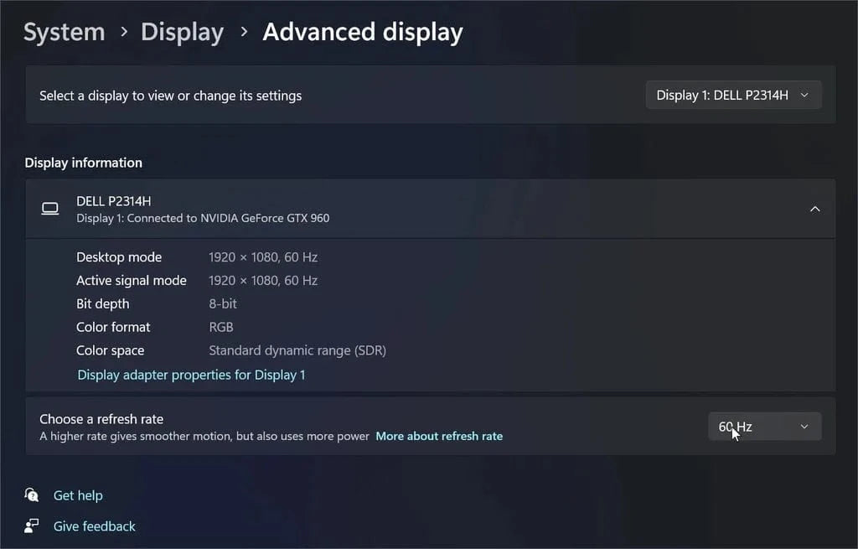Click the Give feedback link
Image resolution: width=858 pixels, height=549 pixels.
pos(94,526)
